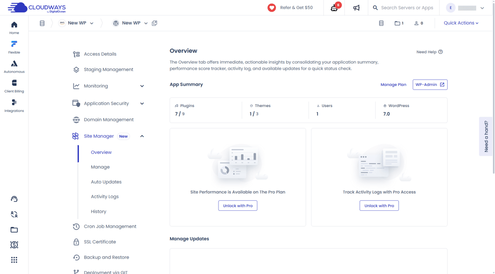The height and width of the screenshot is (274, 495).
Task: Open the apps grid sidebar icon
Action: point(14,260)
